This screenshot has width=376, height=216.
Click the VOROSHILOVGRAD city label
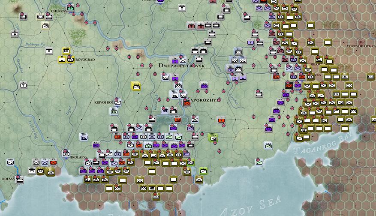coord(361,46)
